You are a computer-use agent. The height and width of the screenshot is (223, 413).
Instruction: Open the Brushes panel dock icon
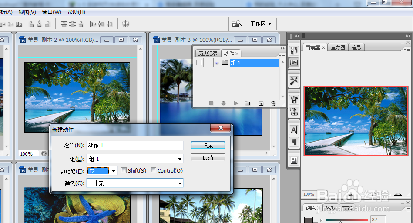(x=294, y=100)
